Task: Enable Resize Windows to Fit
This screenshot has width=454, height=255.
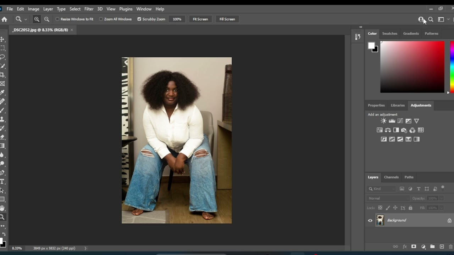Action: click(x=57, y=19)
